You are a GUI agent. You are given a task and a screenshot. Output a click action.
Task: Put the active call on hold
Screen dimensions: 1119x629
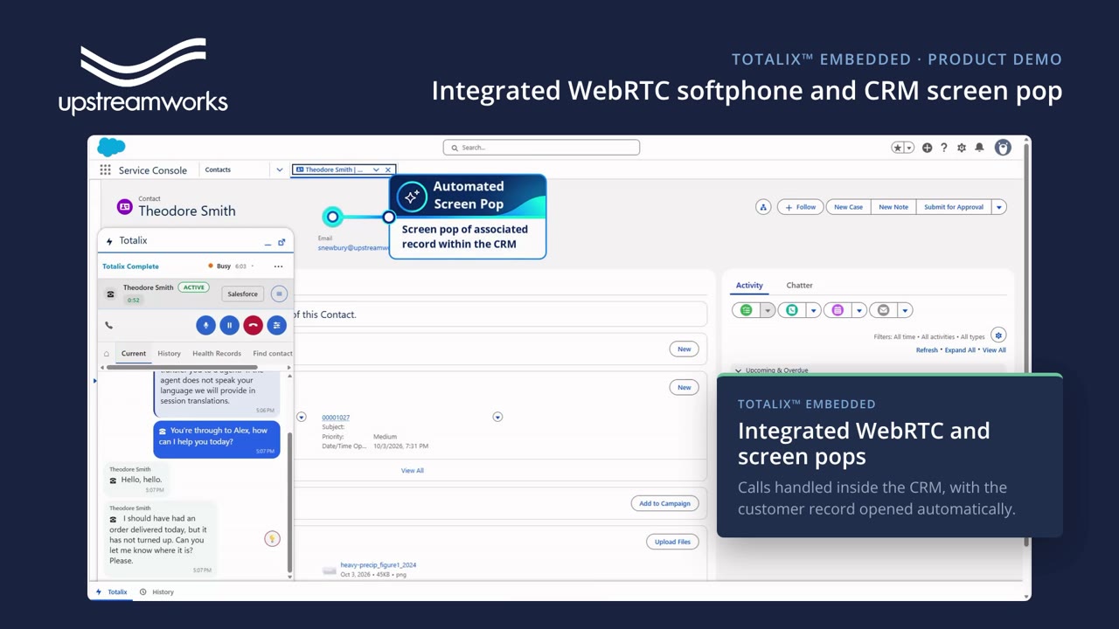(x=229, y=325)
